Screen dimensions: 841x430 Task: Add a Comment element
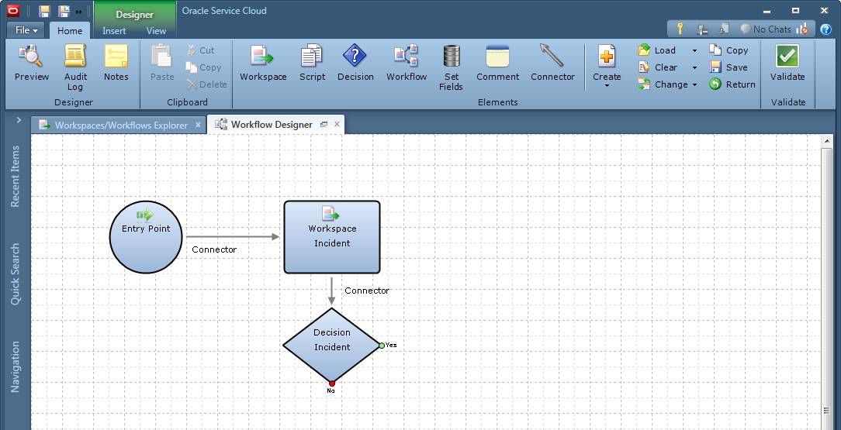pyautogui.click(x=498, y=63)
